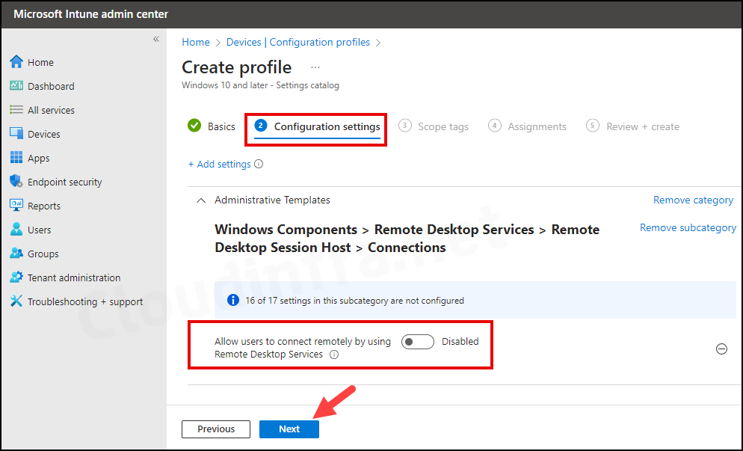743x451 pixels.
Task: Select Dashboard in the navigation pane
Action: click(x=50, y=85)
